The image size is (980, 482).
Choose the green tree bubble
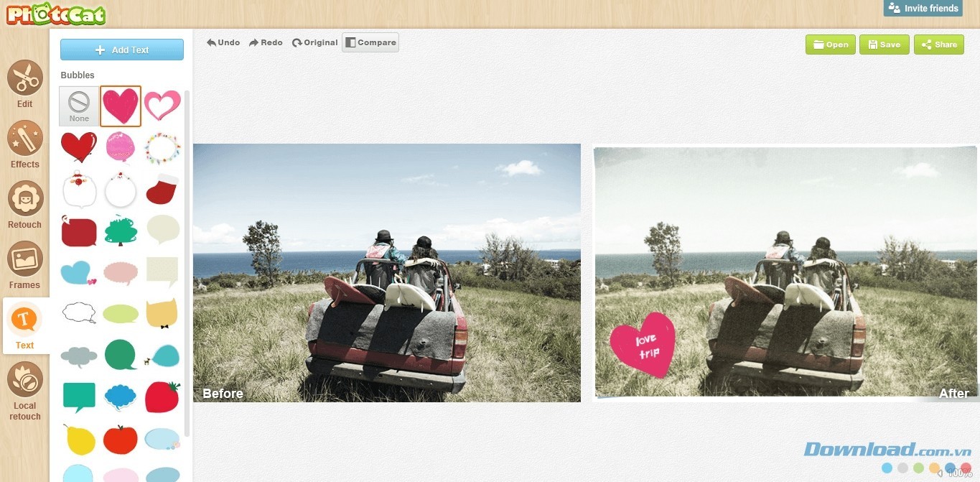point(121,231)
